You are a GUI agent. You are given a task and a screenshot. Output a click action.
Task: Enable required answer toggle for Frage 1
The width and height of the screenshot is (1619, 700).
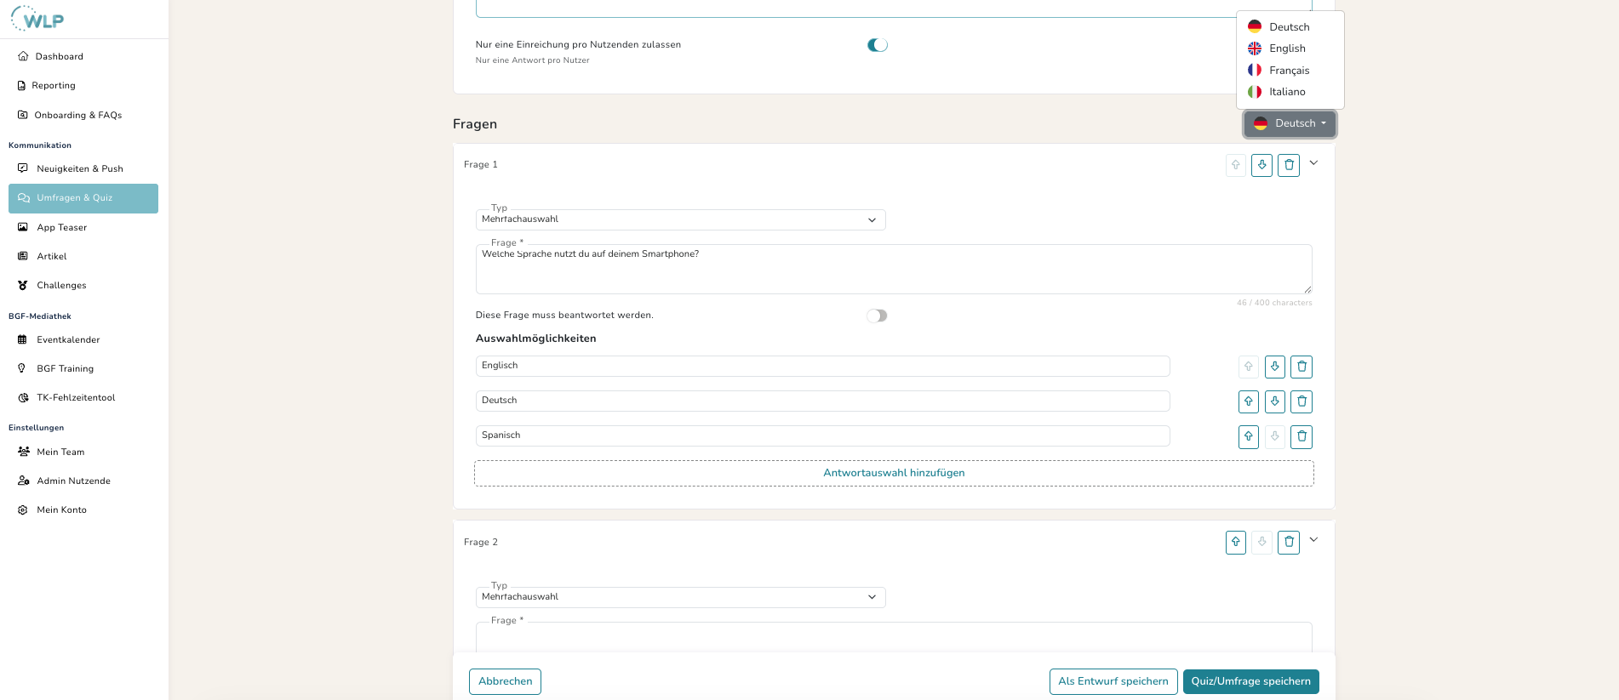[x=877, y=316]
